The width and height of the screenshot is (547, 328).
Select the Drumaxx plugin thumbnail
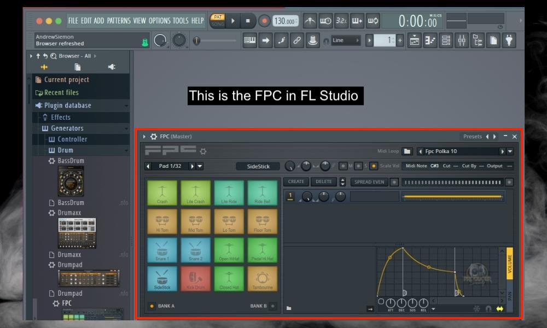tap(77, 233)
